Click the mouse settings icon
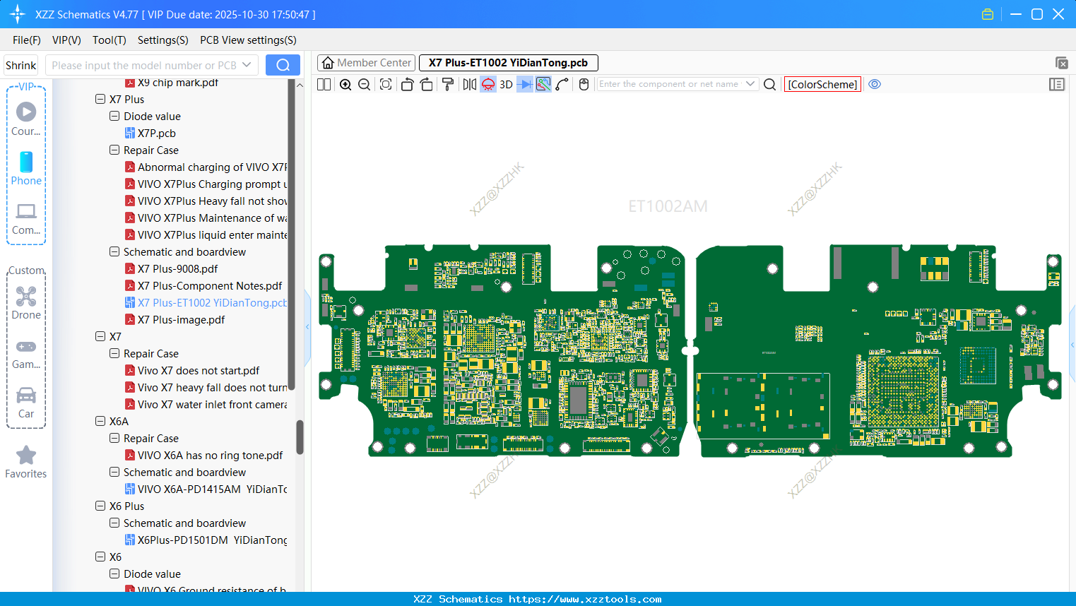This screenshot has height=606, width=1076. (584, 84)
